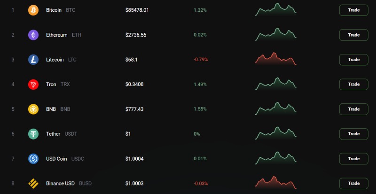Hit the Trade button for Litecoin
Viewport: 376px width, 194px height.
click(354, 60)
